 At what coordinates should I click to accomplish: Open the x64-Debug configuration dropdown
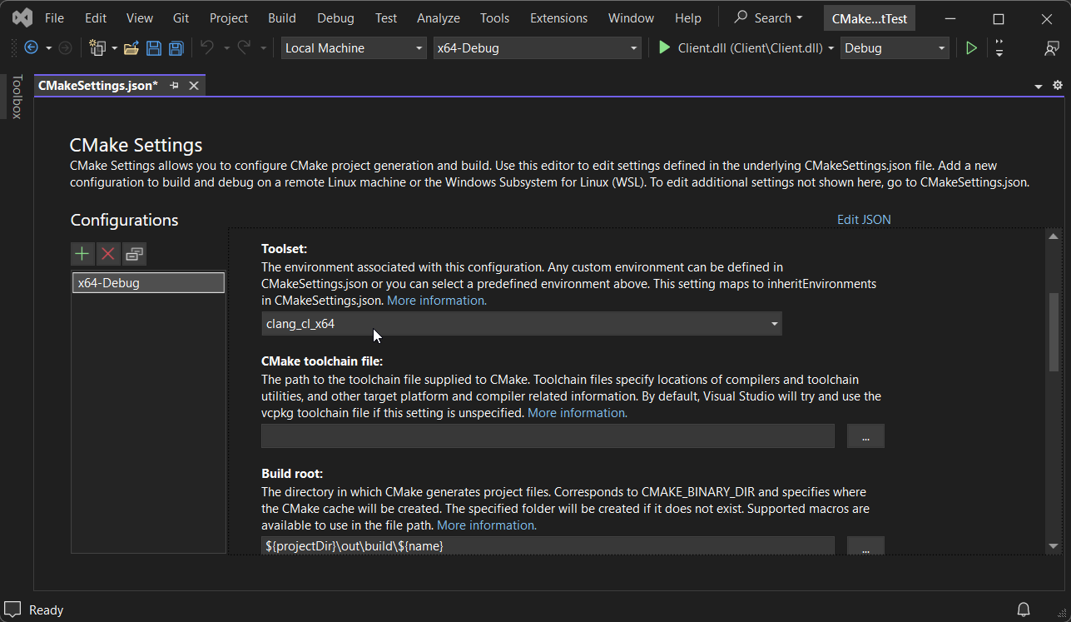[538, 48]
